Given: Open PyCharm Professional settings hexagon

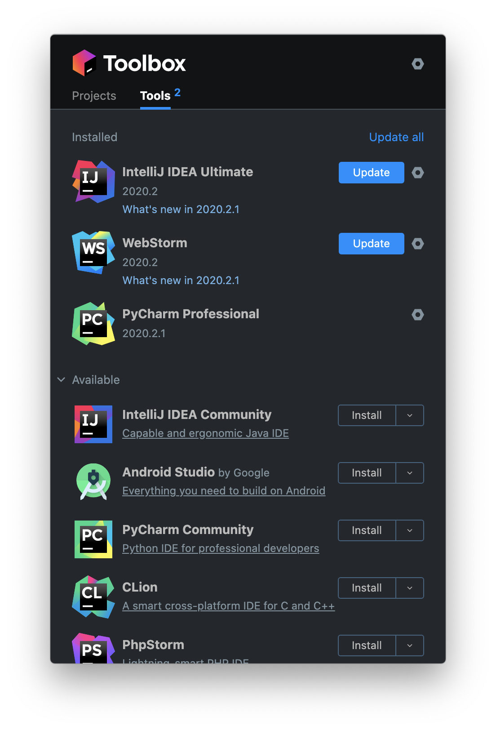Looking at the screenshot, I should point(418,315).
